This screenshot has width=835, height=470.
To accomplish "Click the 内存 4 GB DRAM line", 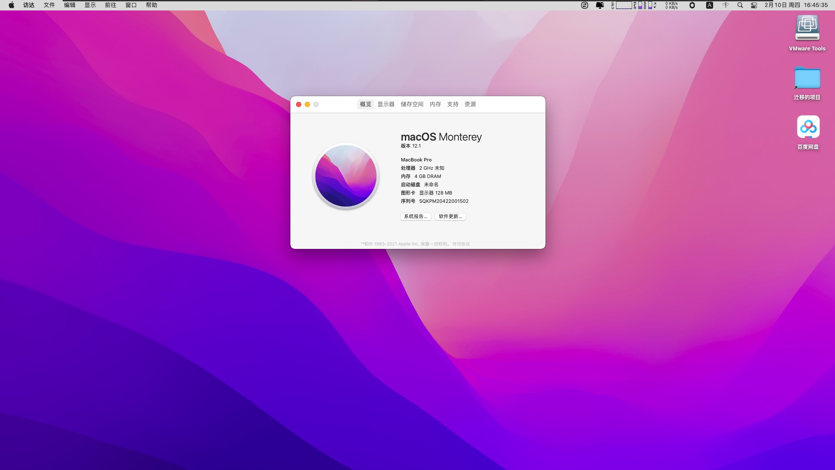I will [421, 176].
